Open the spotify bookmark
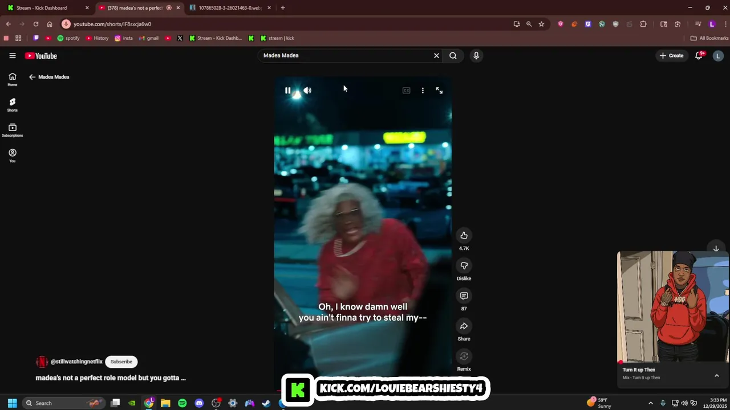The width and height of the screenshot is (730, 410). coord(68,38)
